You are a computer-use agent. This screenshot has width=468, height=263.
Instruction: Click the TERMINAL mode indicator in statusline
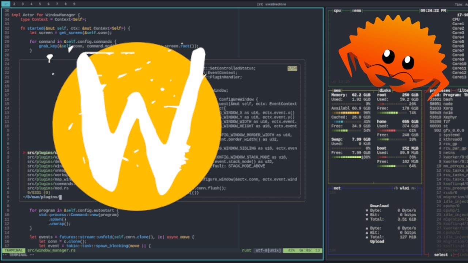click(14, 250)
